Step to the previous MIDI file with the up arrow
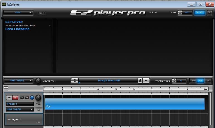The image size is (215, 128). [75, 79]
